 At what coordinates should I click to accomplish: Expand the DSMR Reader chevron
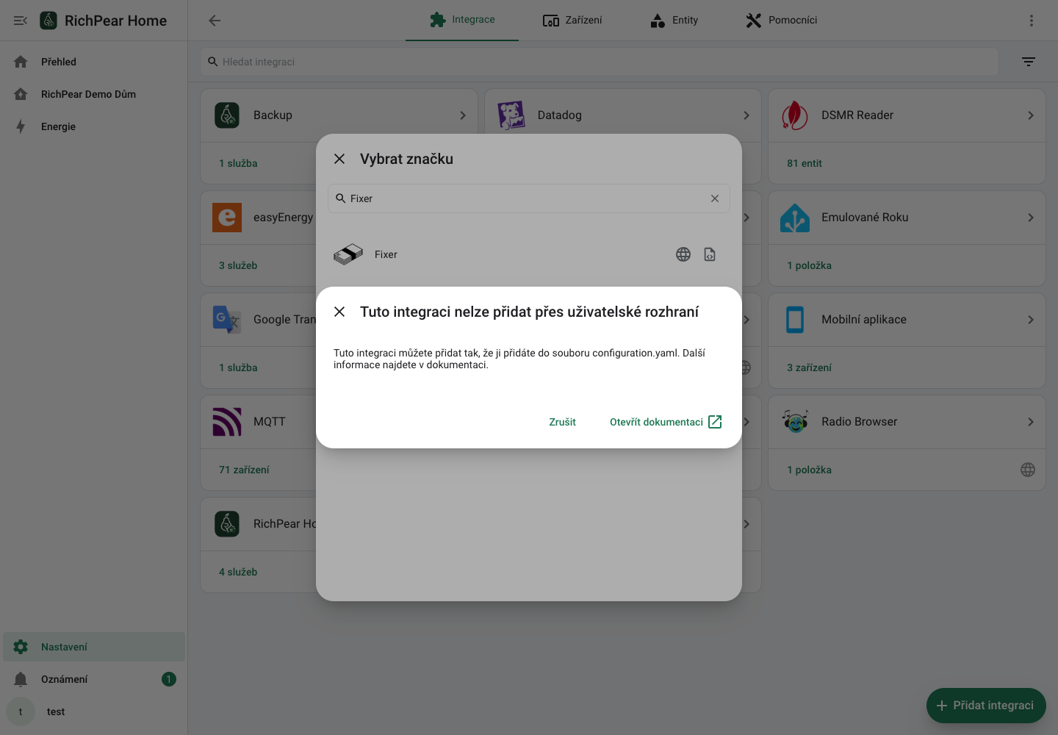click(x=1031, y=115)
